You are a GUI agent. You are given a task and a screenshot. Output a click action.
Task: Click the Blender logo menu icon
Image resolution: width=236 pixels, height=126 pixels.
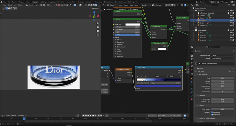(x=1, y=2)
